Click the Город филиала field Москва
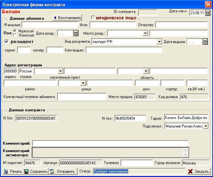This screenshot has height=177, width=213. coord(196,163)
